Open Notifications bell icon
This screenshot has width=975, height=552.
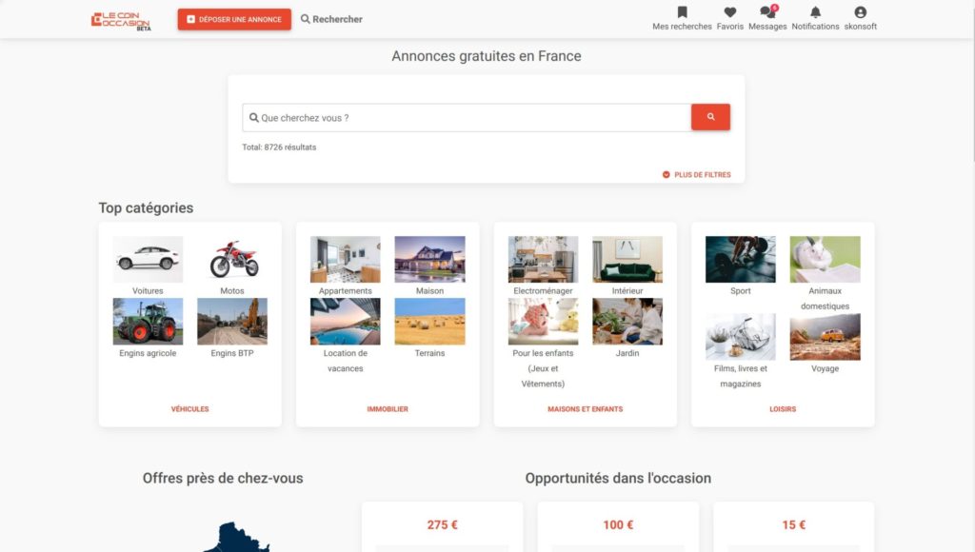point(815,12)
